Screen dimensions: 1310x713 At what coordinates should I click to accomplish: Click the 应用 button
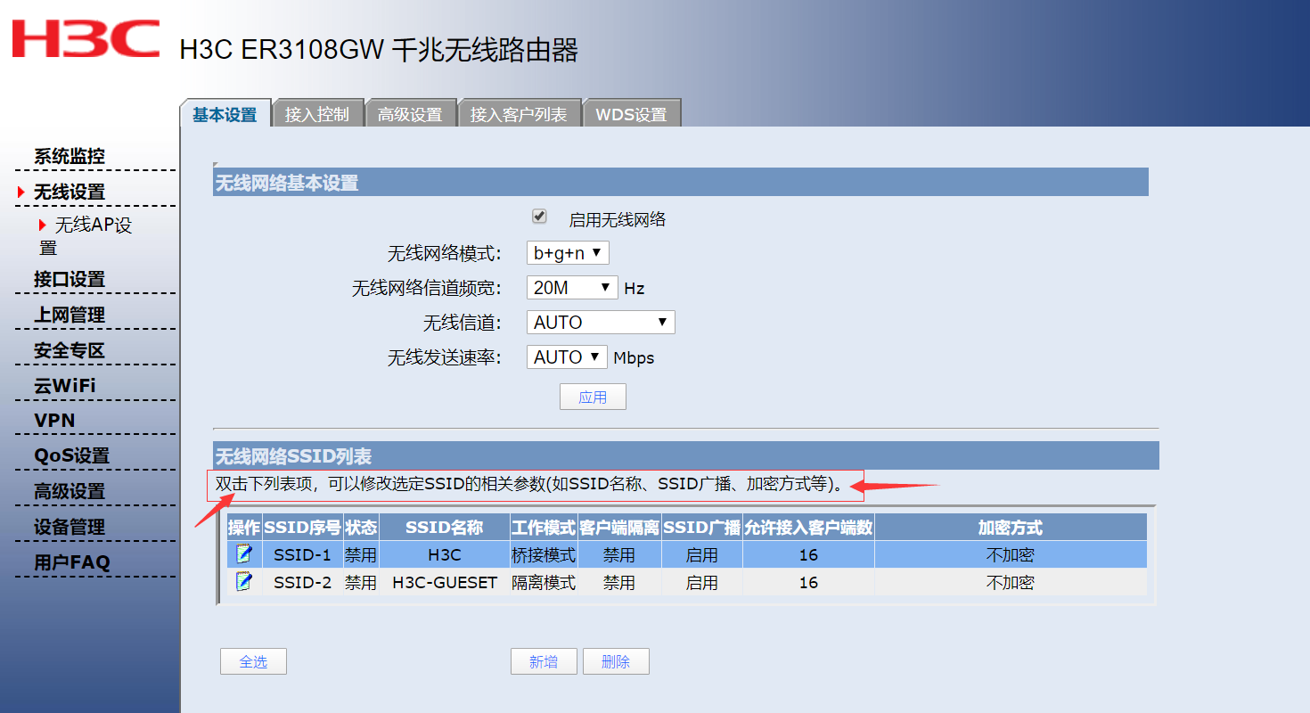pyautogui.click(x=593, y=397)
